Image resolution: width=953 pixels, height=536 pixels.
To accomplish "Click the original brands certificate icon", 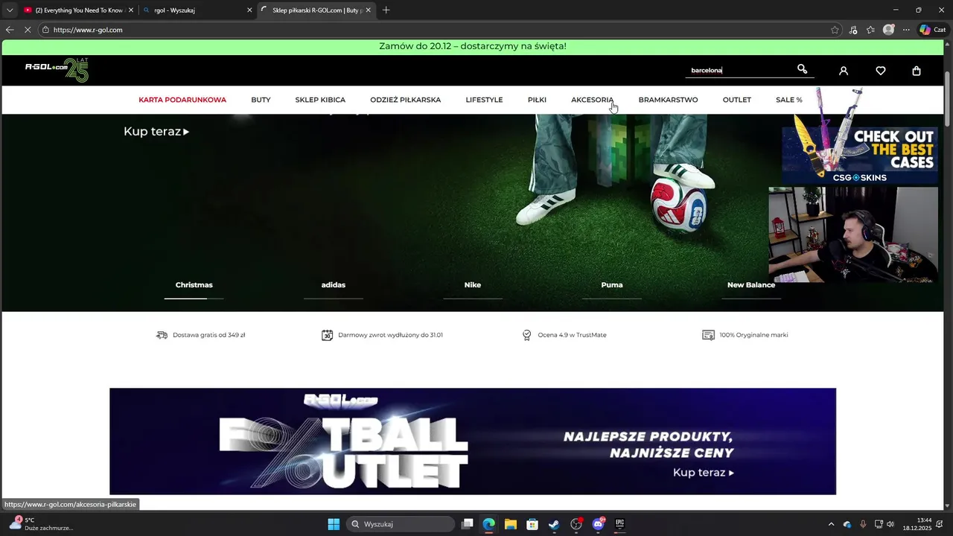I will click(708, 335).
